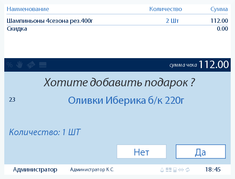Click the Количество column header
235x179 pixels.
165,9
